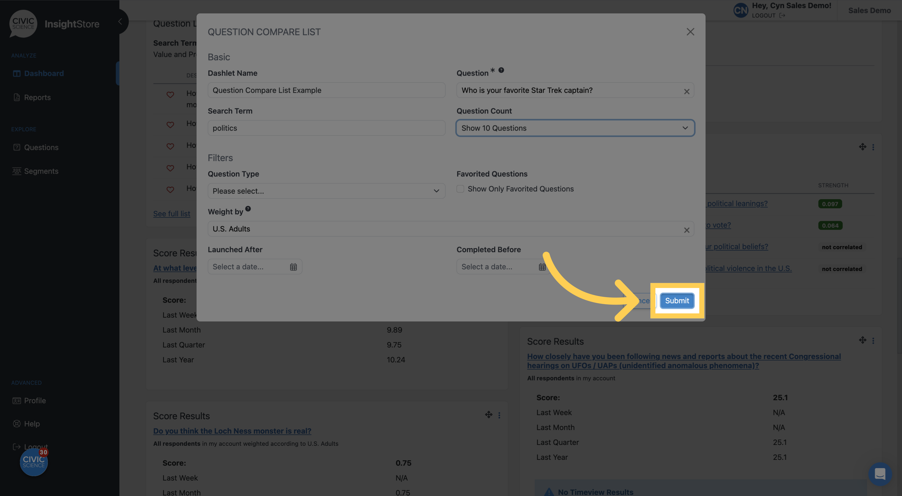Open Segments from sidebar
Viewport: 902px width, 496px height.
[x=41, y=171]
